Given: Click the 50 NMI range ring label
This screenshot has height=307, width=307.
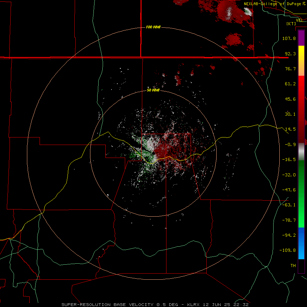Looking at the screenshot, I should (153, 90).
